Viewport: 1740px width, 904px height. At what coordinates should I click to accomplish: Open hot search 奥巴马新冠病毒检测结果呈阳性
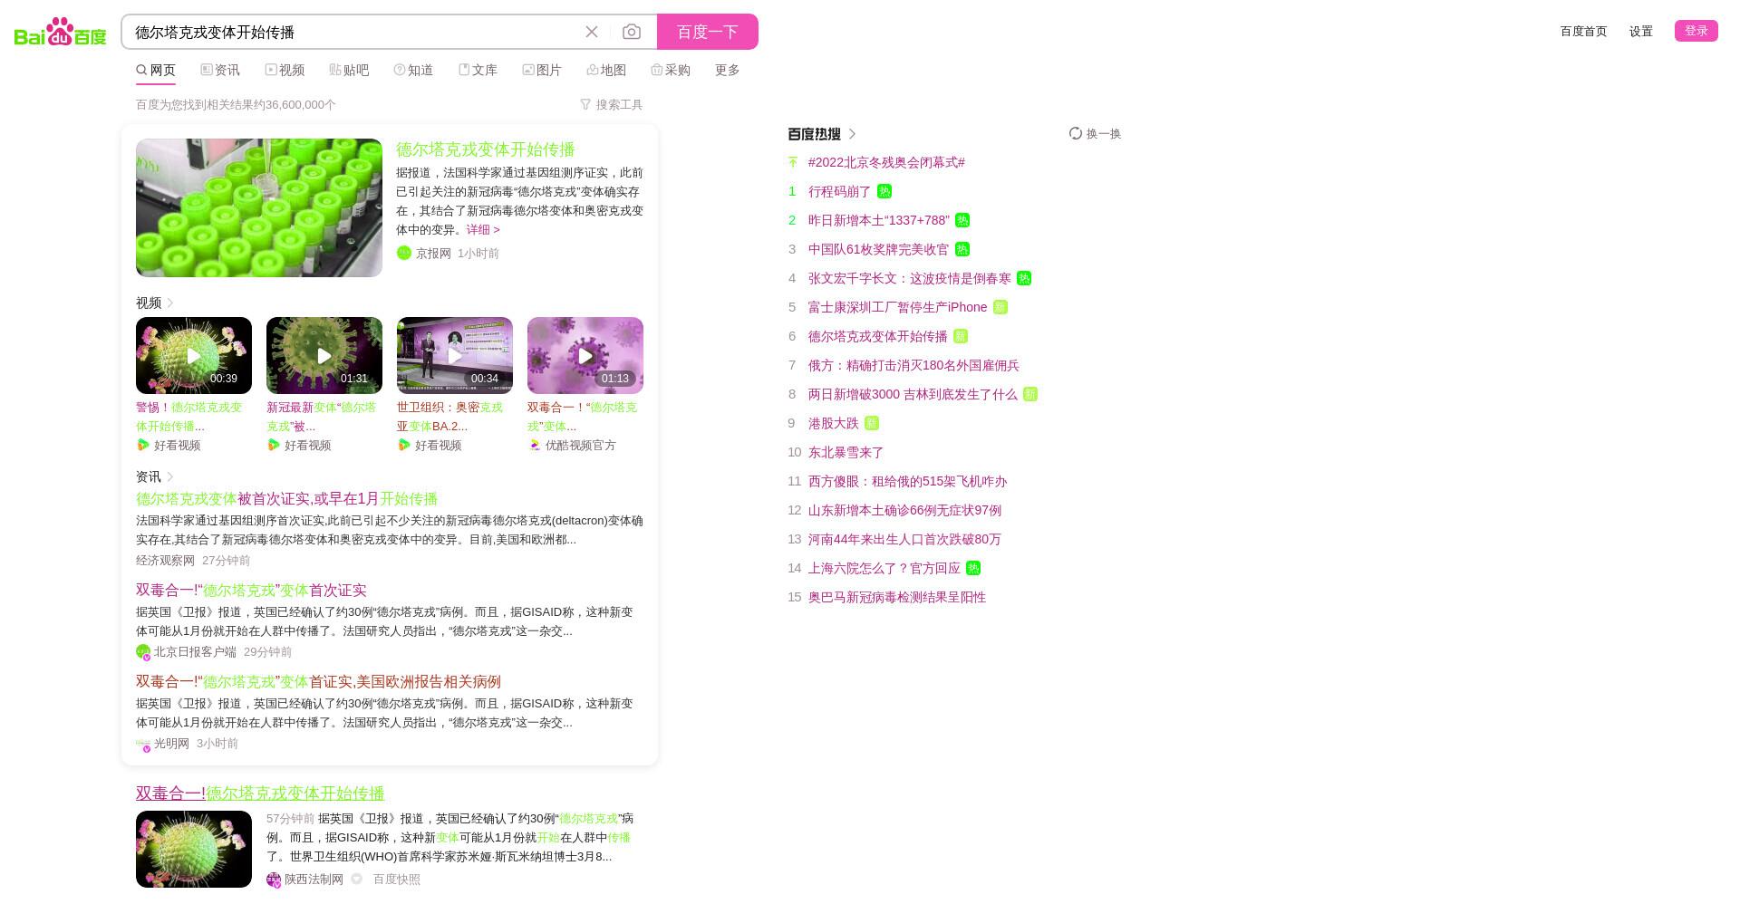tap(897, 598)
